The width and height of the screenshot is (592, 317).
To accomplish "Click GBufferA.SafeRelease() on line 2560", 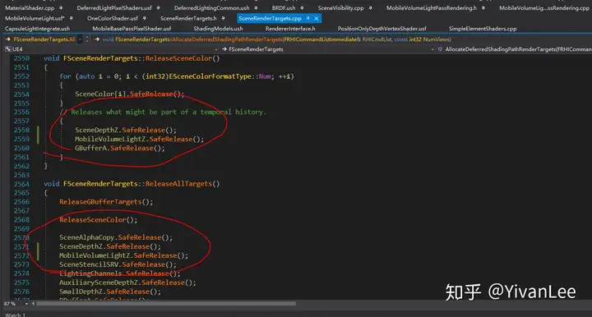I will pos(120,148).
